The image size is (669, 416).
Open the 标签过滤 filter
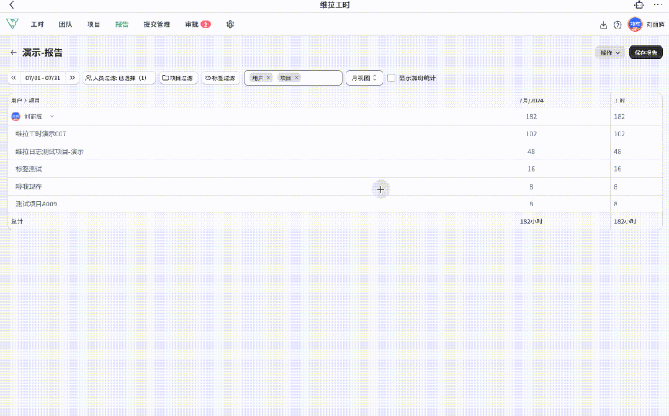click(x=220, y=78)
